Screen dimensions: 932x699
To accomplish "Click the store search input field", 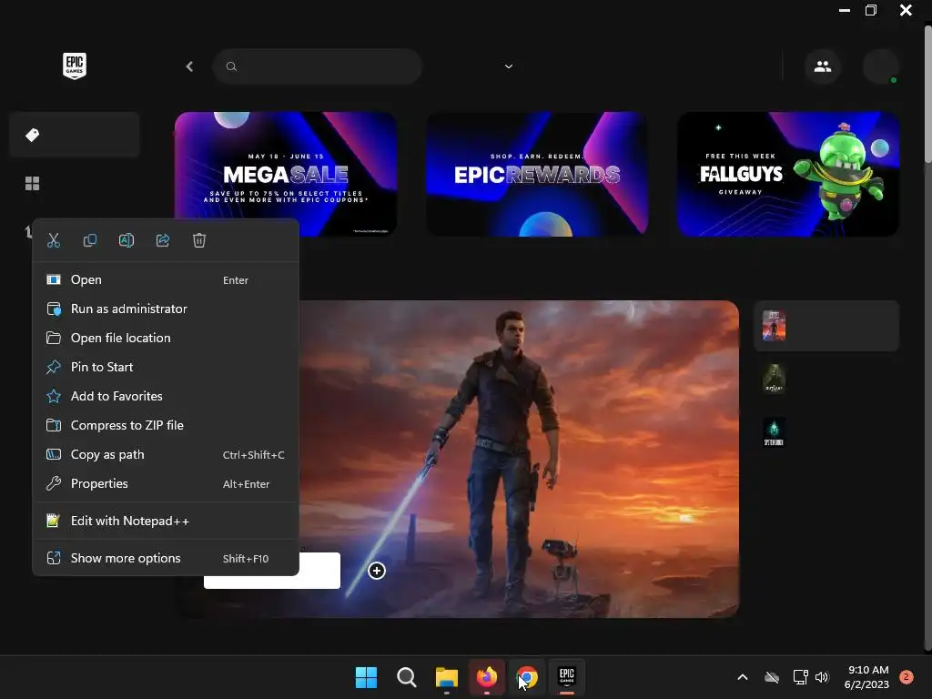I will click(318, 66).
